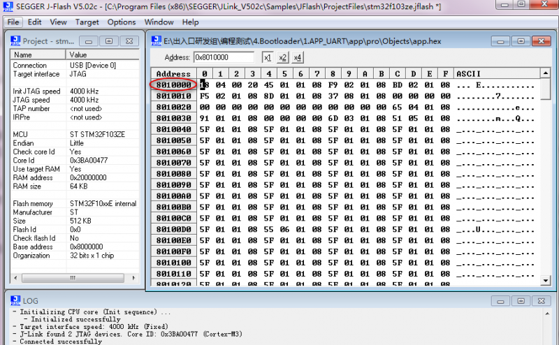This screenshot has height=345, width=559.
Task: Set display width to x2
Action: (283, 57)
